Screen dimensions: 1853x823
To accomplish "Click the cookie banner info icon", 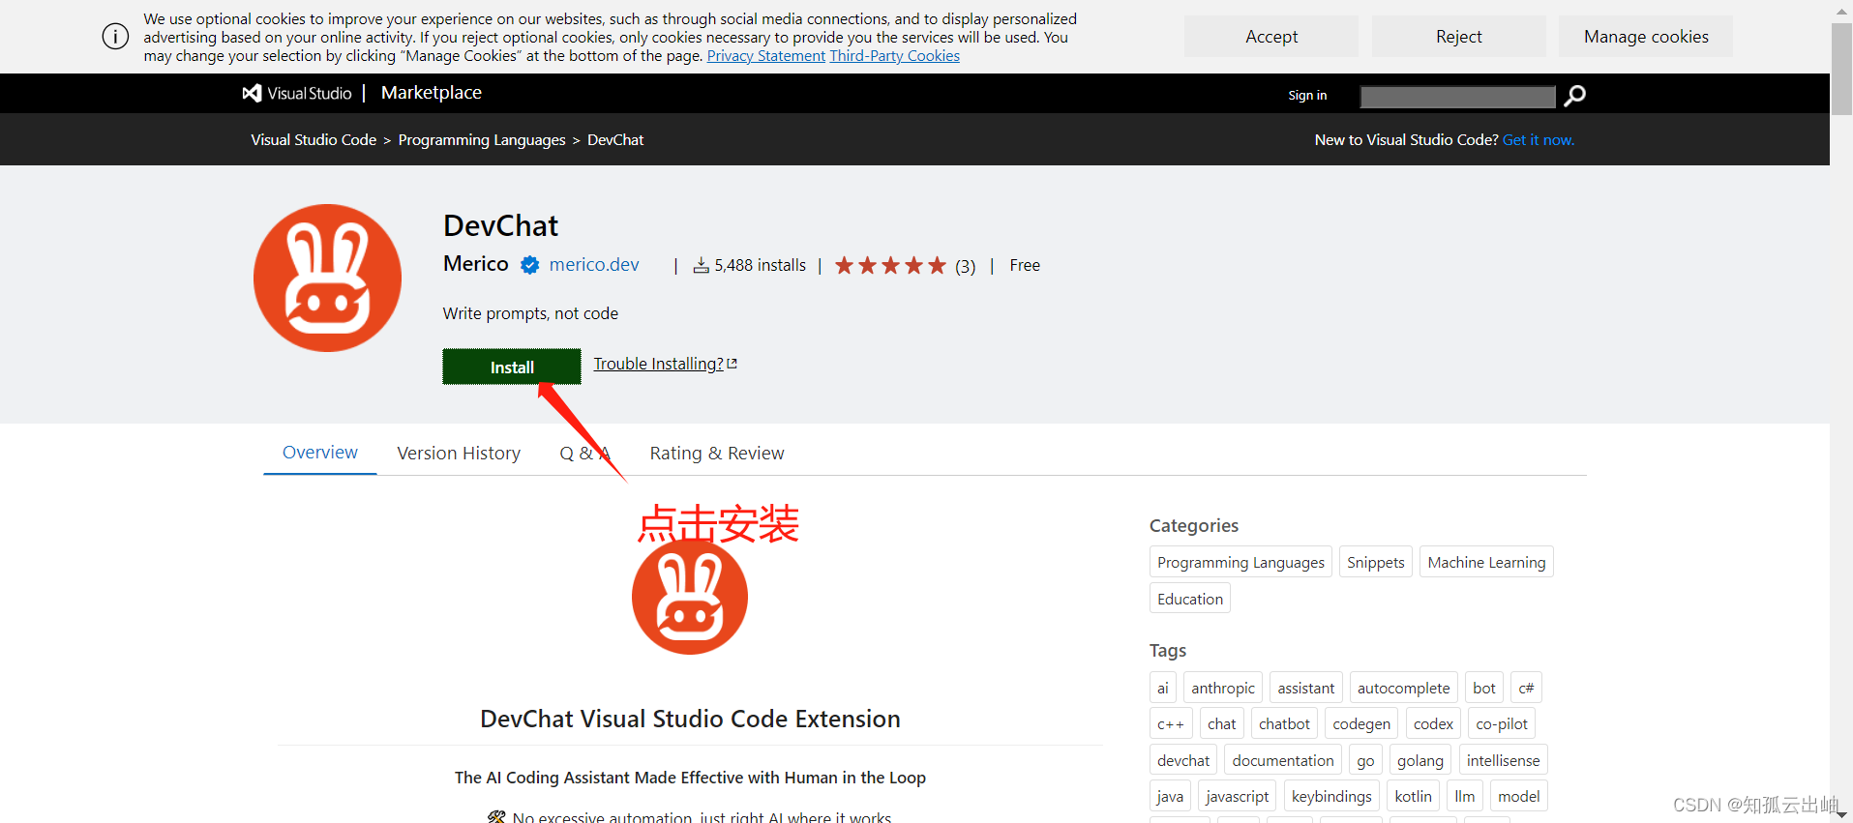I will [x=115, y=37].
